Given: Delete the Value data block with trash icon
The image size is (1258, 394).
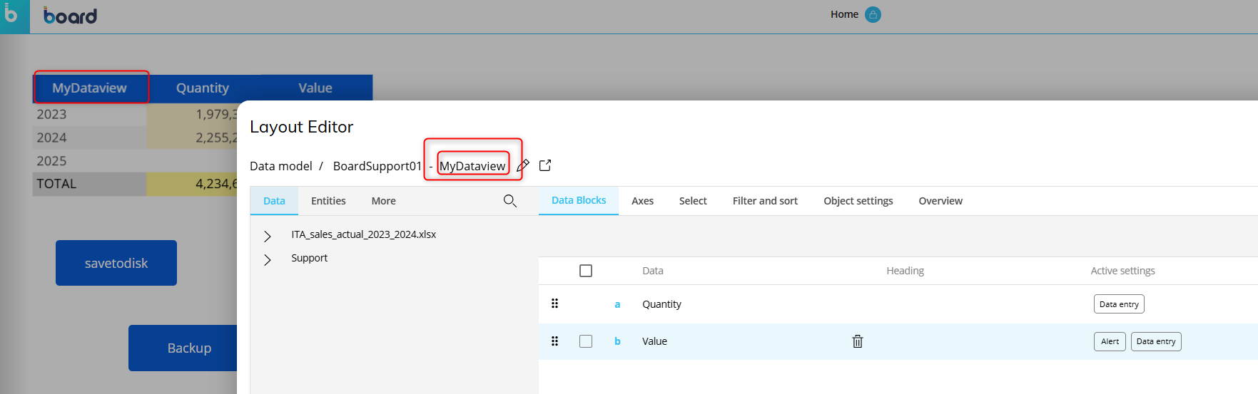Looking at the screenshot, I should pyautogui.click(x=858, y=341).
